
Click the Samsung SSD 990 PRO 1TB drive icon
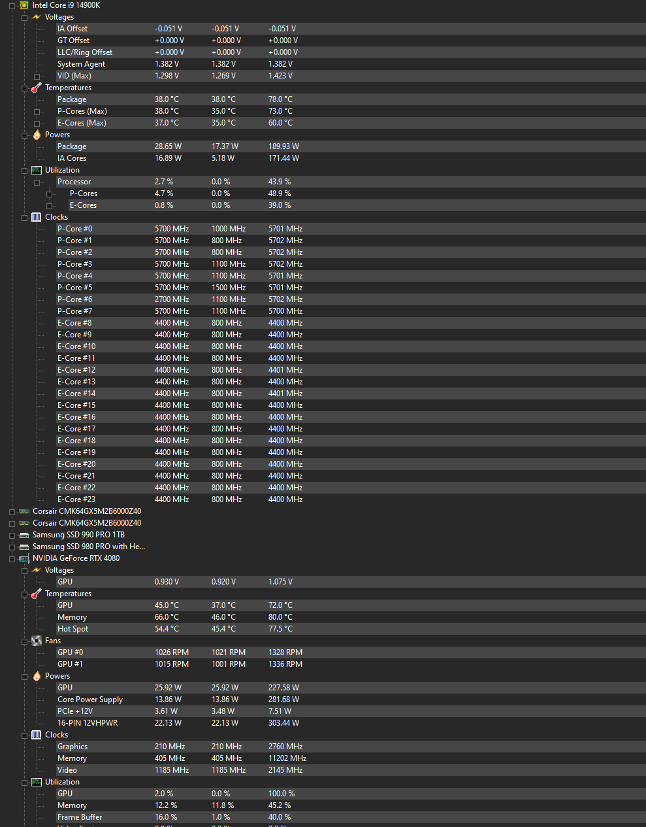coord(24,535)
